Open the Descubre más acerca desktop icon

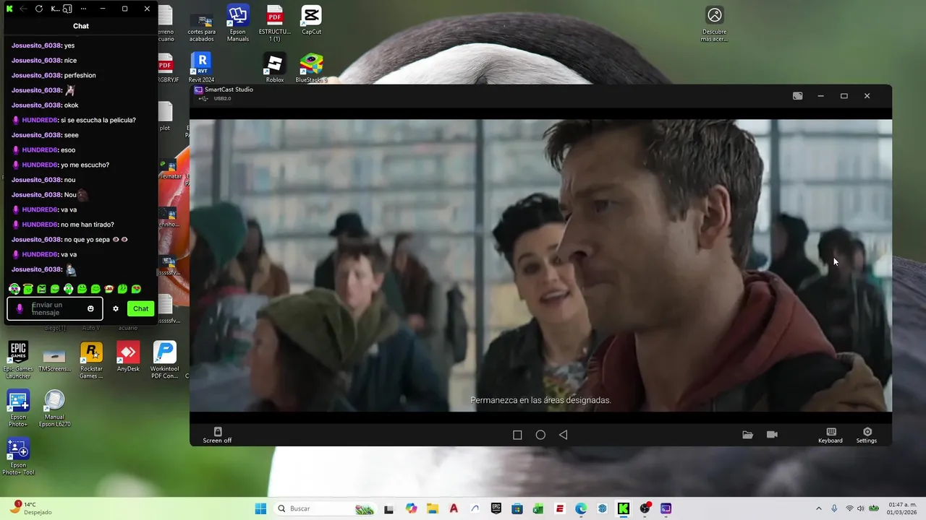tap(714, 23)
